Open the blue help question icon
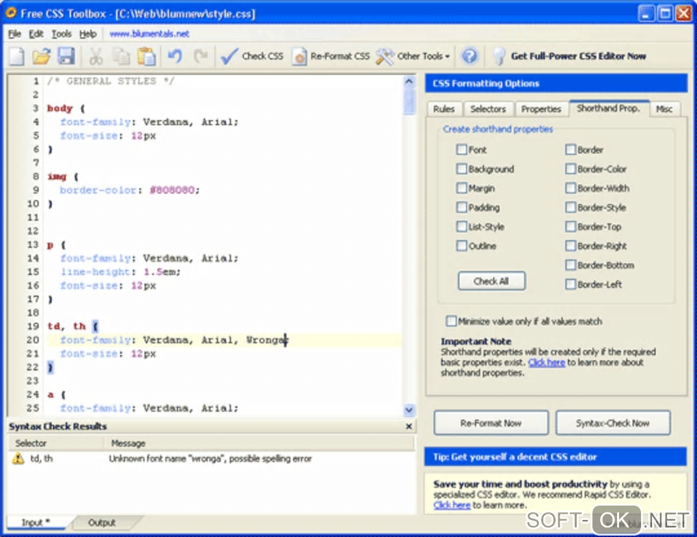Image resolution: width=697 pixels, height=537 pixels. tap(469, 57)
